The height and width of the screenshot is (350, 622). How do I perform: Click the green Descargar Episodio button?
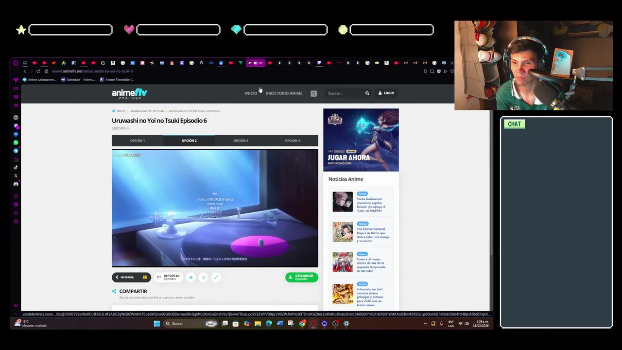click(302, 277)
